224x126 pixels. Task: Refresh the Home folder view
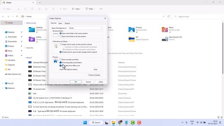[x=169, y=16]
